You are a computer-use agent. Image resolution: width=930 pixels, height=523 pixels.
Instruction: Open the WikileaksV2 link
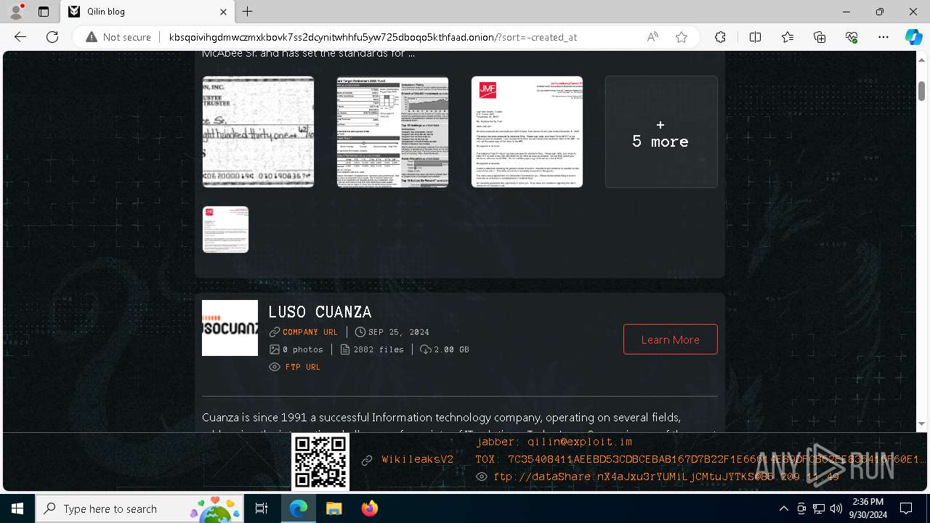pyautogui.click(x=418, y=459)
